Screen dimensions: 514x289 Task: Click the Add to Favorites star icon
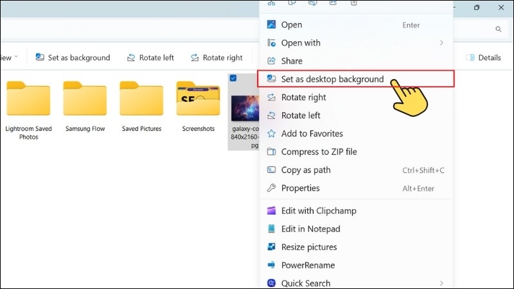pos(271,134)
